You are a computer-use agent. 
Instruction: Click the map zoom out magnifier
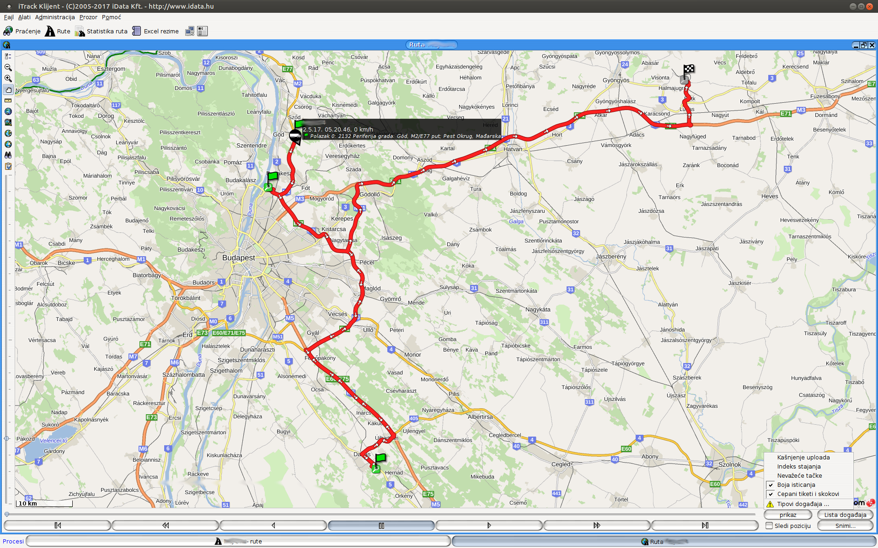[8, 68]
